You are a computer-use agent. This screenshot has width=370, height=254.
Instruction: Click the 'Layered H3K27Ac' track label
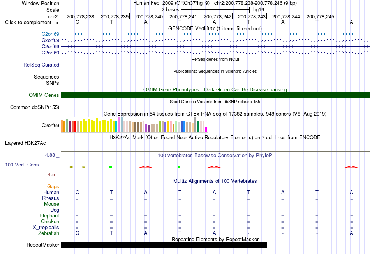point(25,143)
